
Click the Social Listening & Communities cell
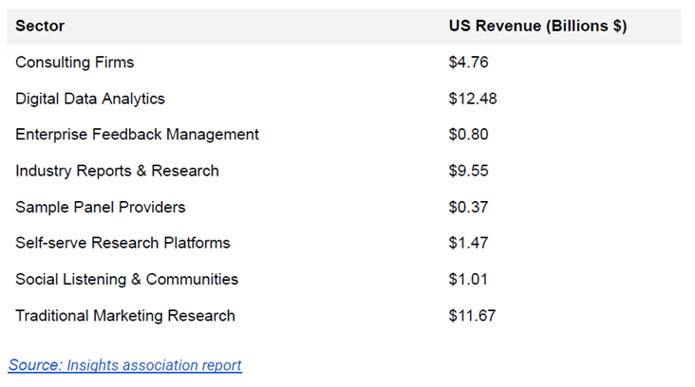126,279
